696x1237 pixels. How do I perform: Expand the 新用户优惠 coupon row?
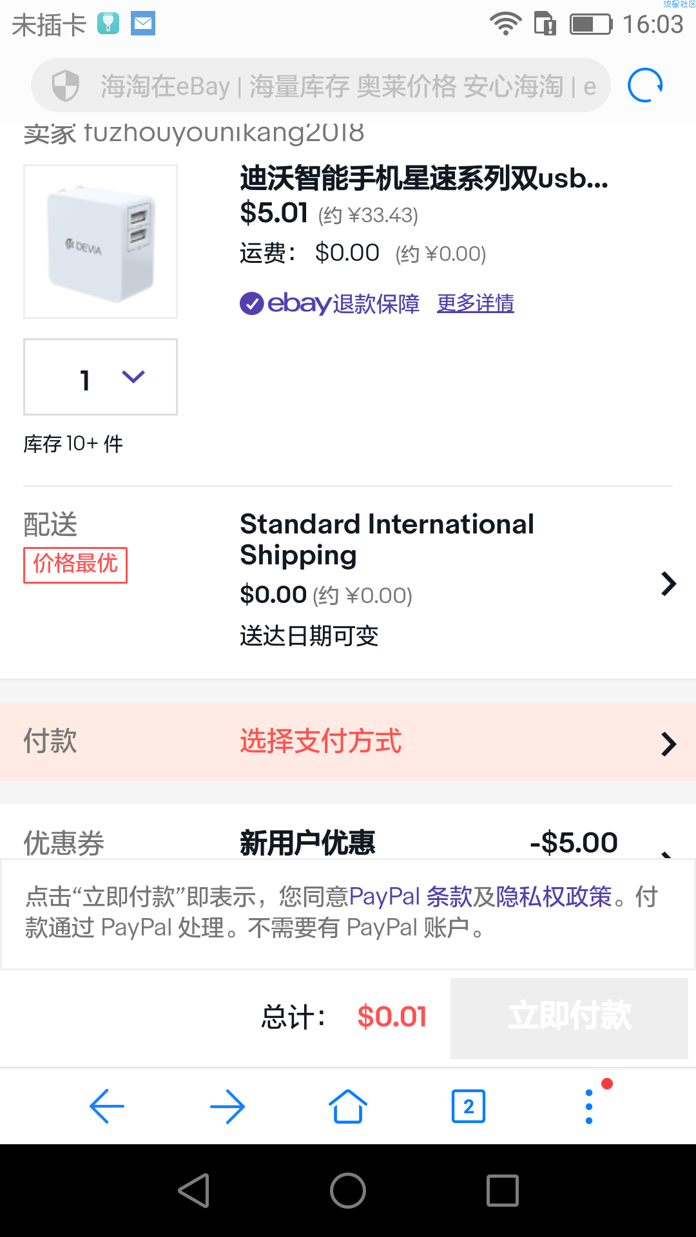tap(348, 838)
